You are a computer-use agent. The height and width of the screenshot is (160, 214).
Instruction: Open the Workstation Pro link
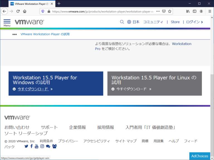coord(181,44)
